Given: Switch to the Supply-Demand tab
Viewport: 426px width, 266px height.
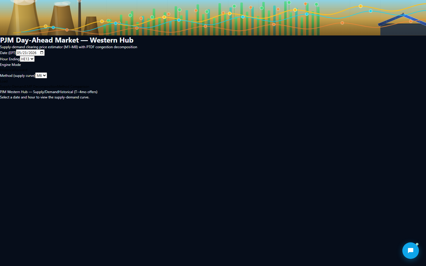Looking at the screenshot, I should pyautogui.click(x=13, y=86).
